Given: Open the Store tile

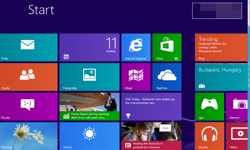Looking at the screenshot, I should click(167, 47).
